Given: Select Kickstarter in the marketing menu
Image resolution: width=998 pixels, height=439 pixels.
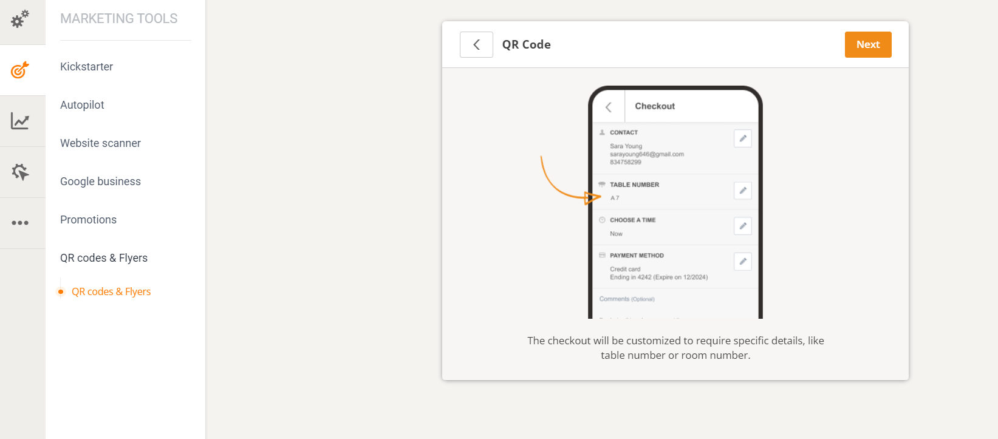Looking at the screenshot, I should click(x=86, y=66).
